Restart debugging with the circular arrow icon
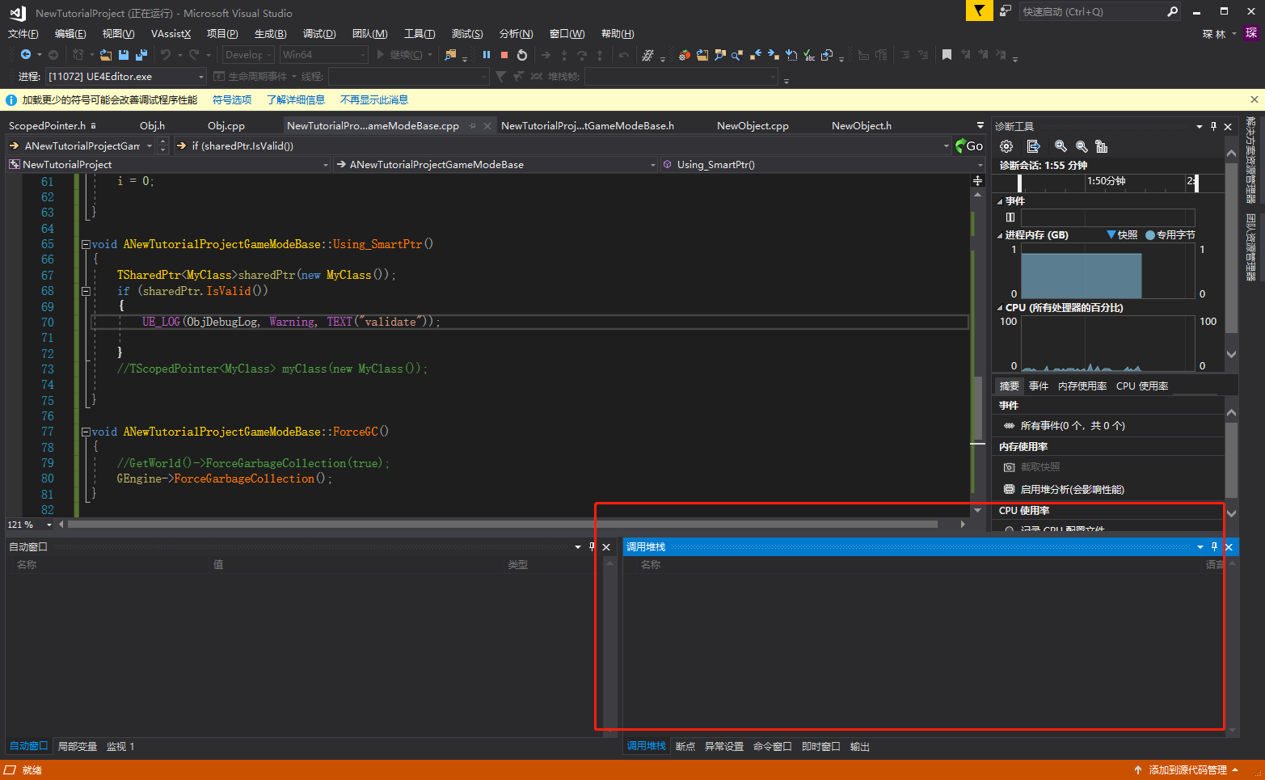The height and width of the screenshot is (780, 1265). pos(521,55)
